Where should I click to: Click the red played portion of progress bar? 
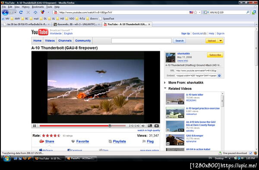(x=74, y=126)
